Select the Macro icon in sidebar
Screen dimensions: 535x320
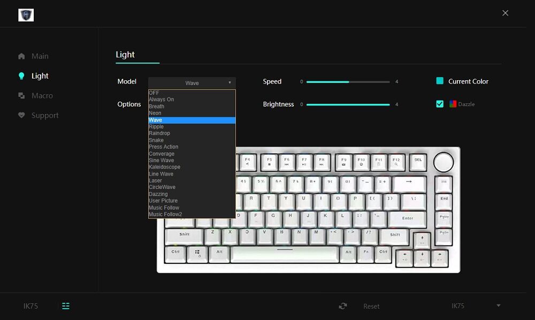pyautogui.click(x=21, y=95)
